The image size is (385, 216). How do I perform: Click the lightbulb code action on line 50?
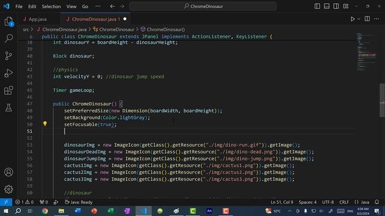[x=45, y=124]
